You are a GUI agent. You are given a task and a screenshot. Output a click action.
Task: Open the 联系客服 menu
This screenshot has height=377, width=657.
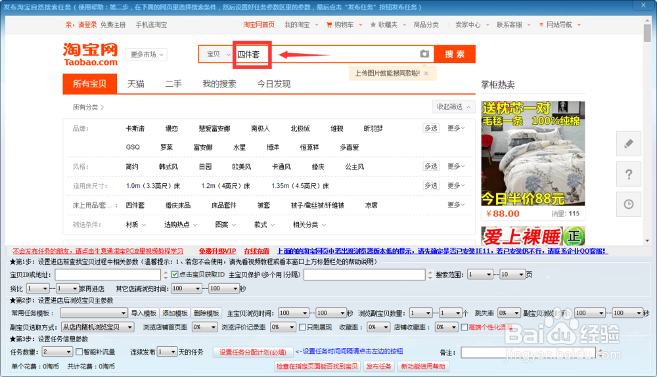(514, 25)
